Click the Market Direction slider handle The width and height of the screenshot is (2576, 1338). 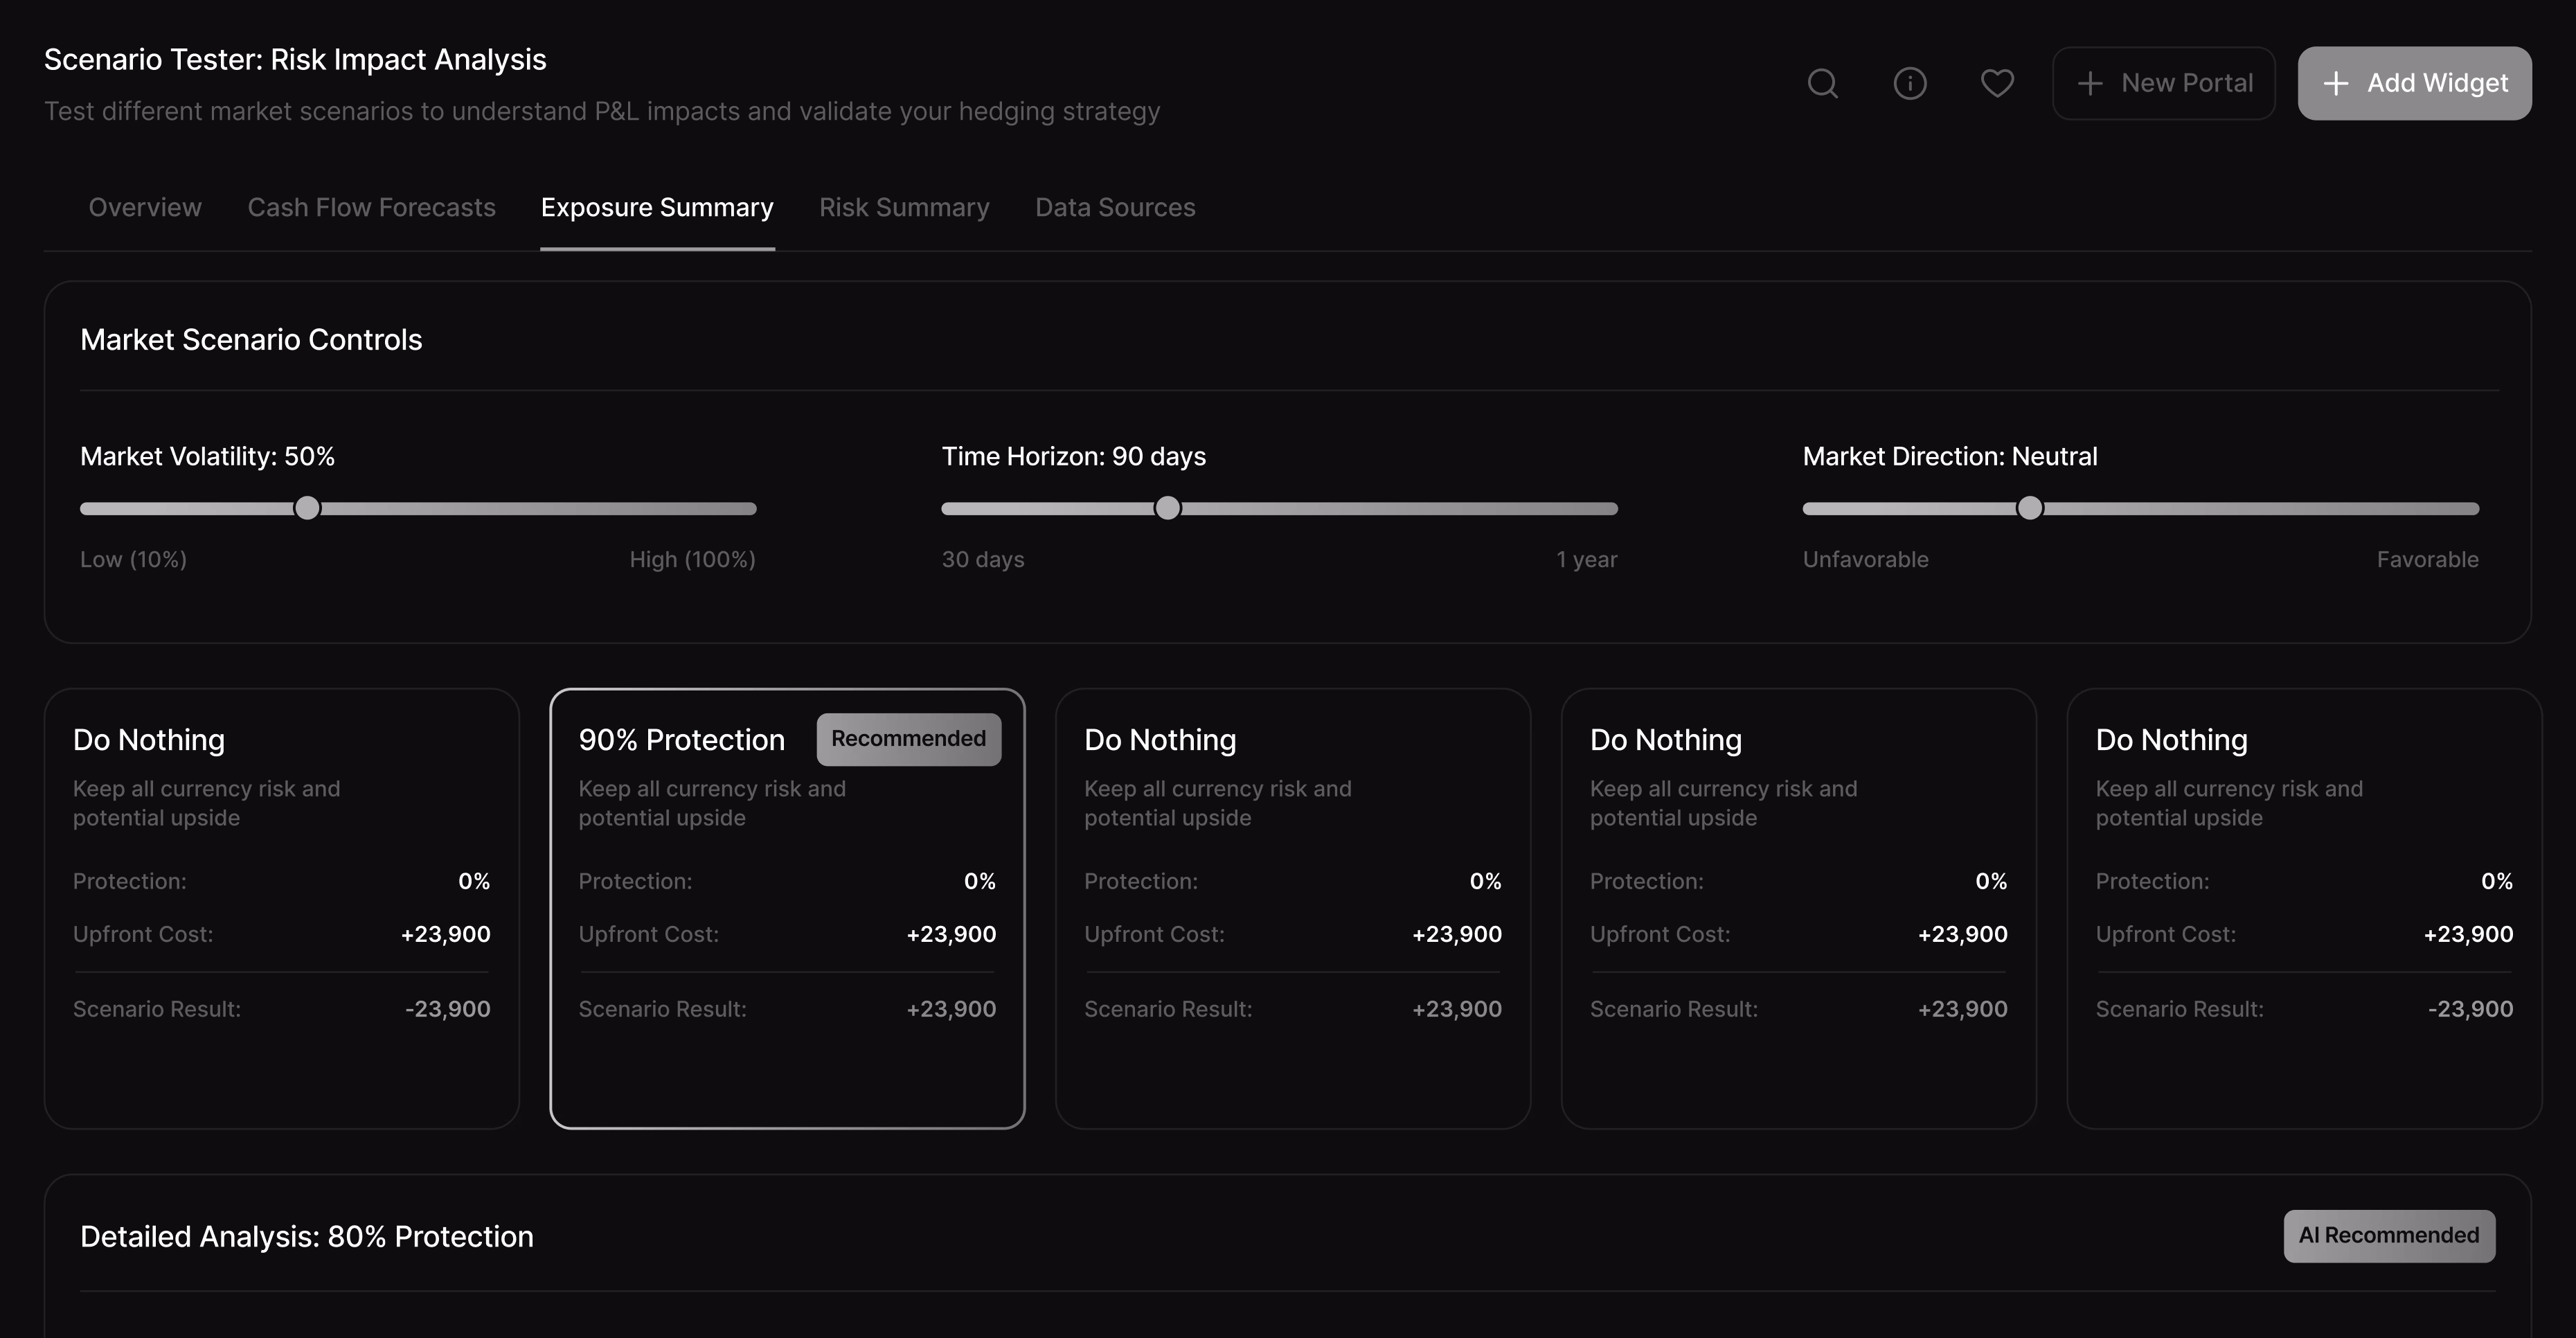tap(2029, 508)
